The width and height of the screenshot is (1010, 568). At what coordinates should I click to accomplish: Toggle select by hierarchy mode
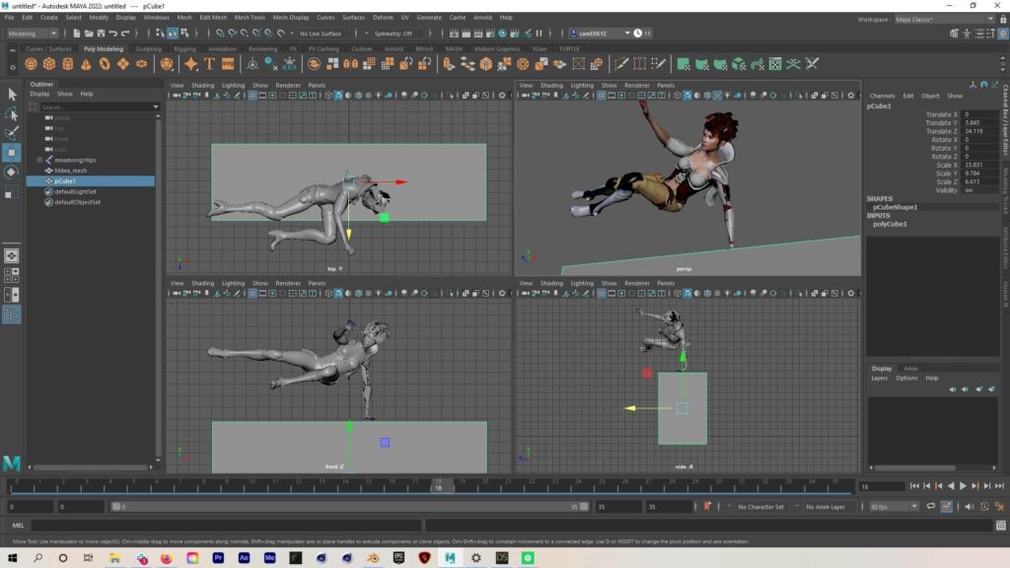(x=161, y=34)
